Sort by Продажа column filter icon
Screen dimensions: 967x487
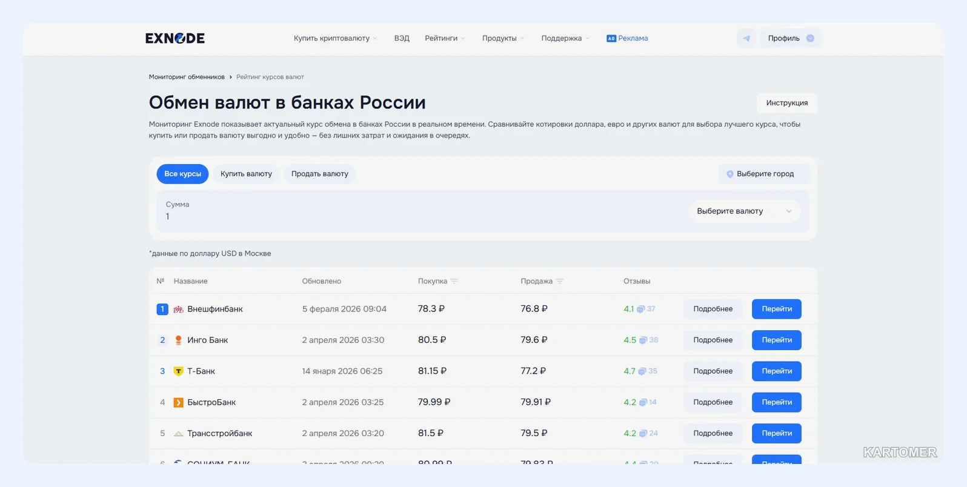[560, 281]
